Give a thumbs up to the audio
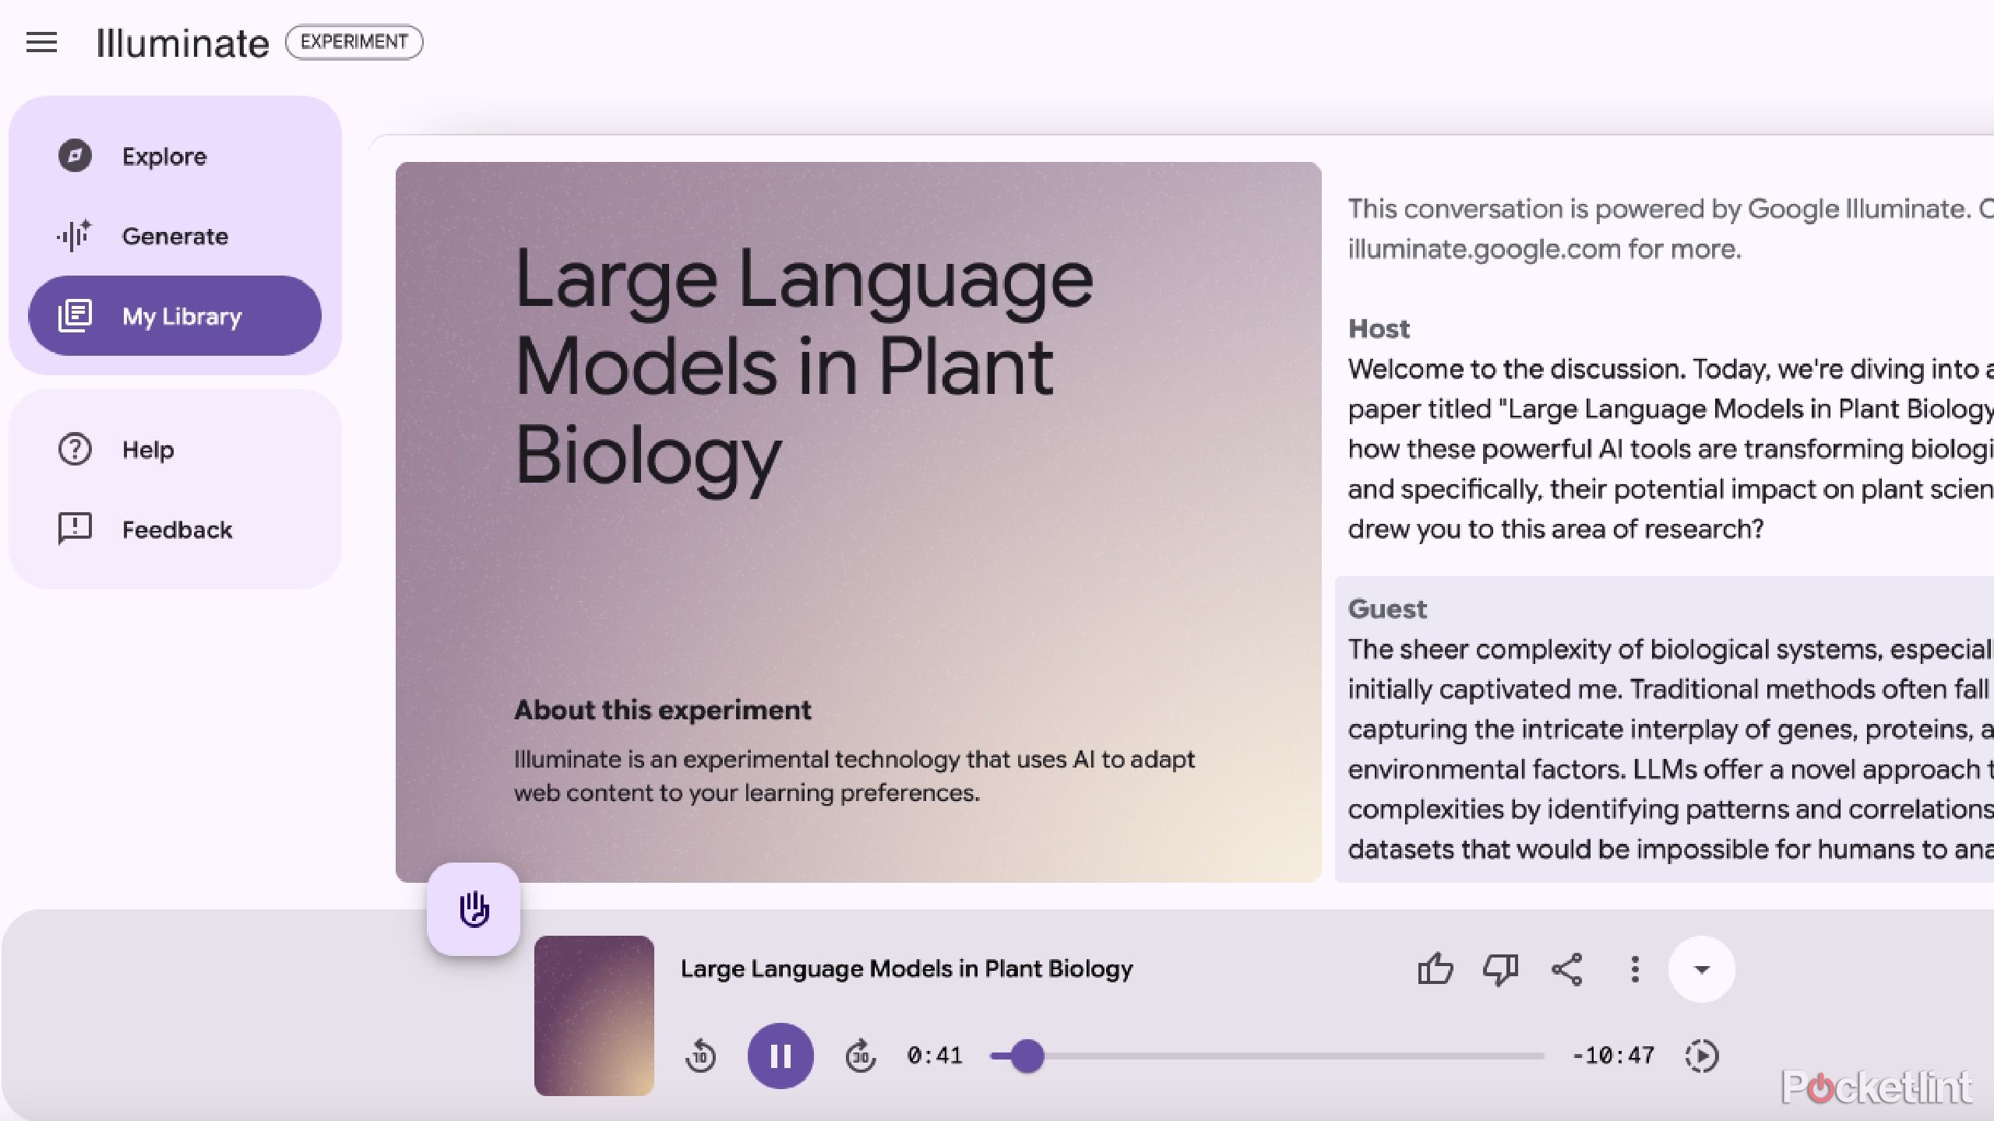This screenshot has height=1121, width=1994. [x=1436, y=969]
